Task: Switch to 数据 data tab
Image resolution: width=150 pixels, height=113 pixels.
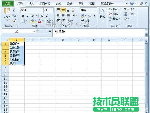Action: tap(70, 4)
